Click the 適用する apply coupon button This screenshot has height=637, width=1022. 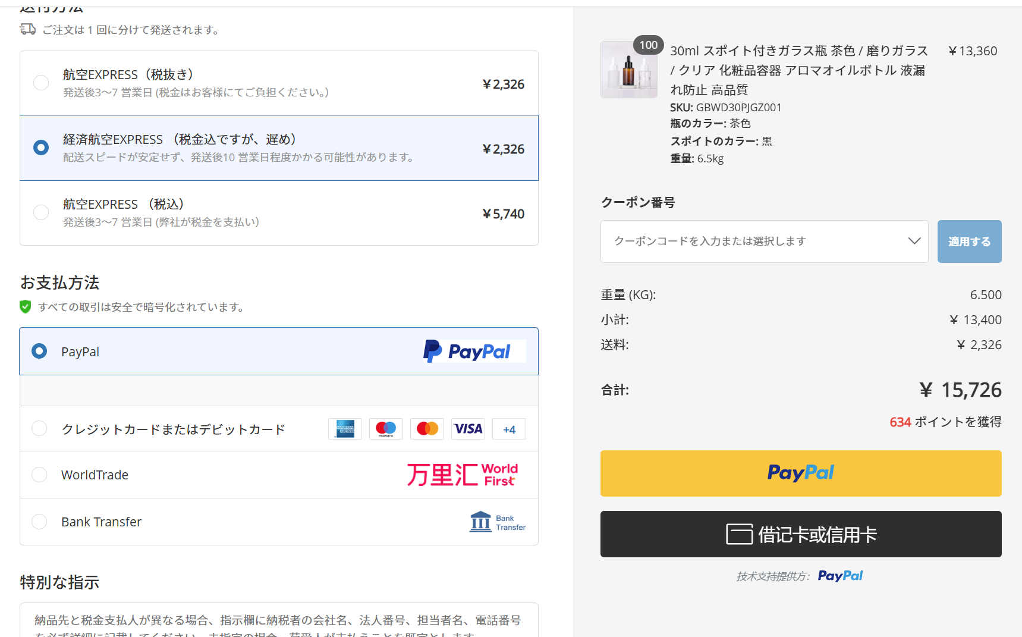(969, 241)
